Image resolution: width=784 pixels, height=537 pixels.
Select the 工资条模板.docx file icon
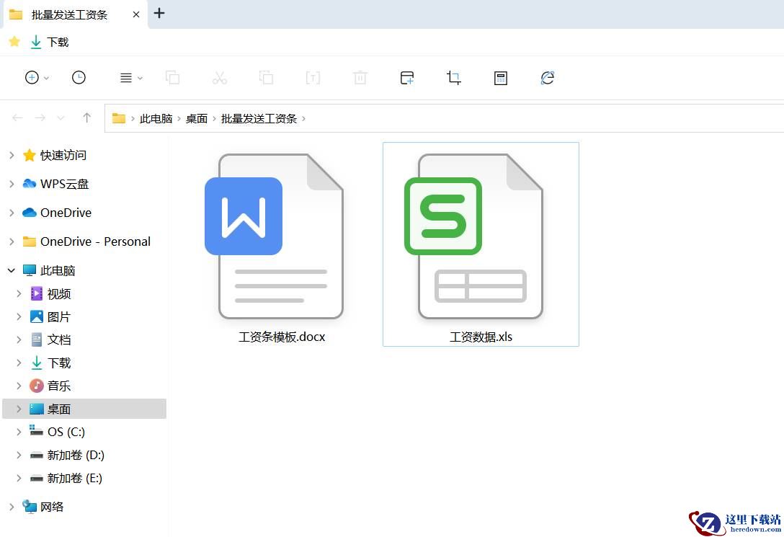click(x=274, y=236)
